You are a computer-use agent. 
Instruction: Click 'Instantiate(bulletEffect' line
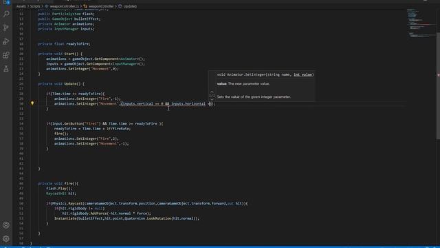point(126,218)
